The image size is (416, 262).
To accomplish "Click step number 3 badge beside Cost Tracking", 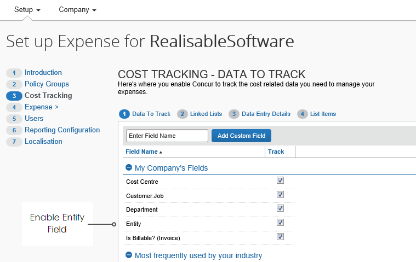I will [x=14, y=96].
